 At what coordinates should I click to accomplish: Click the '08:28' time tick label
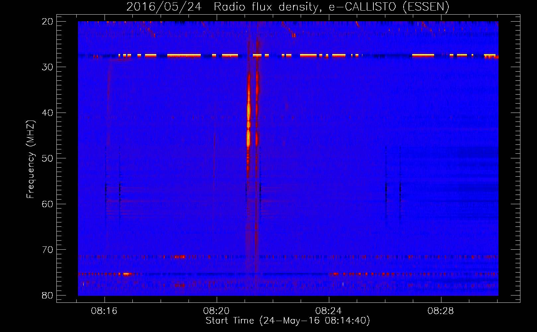(x=441, y=311)
